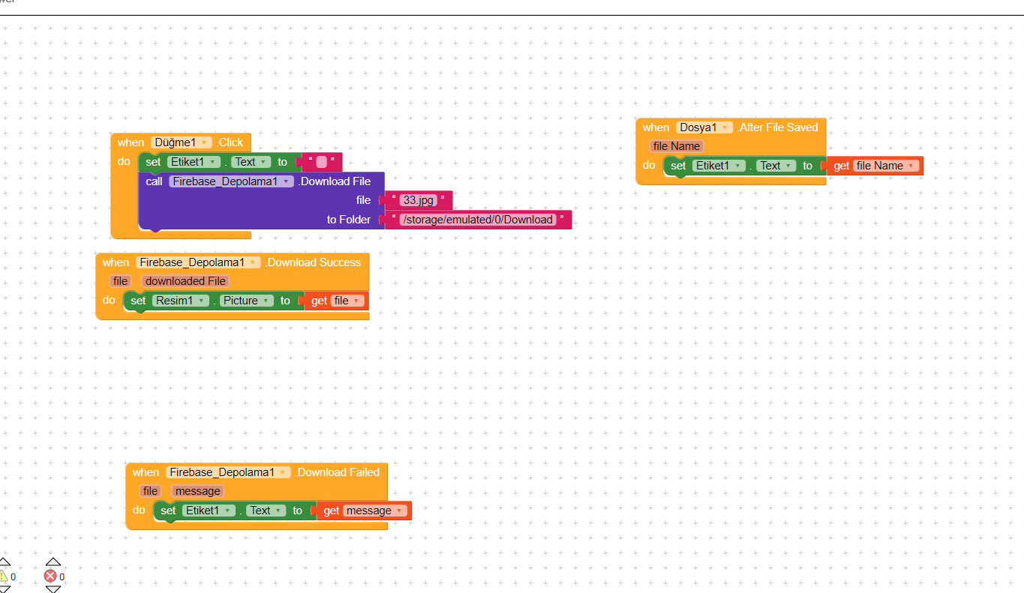This screenshot has height=593, width=1024.
Task: Click 'file' parameter in Download Success event
Action: (x=120, y=281)
